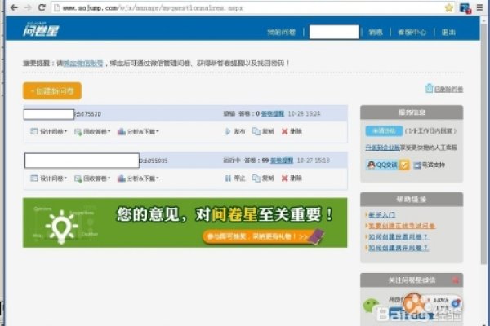This screenshot has height=326, width=490.
Task: Click the browser forward arrow
Action: pos(28,7)
